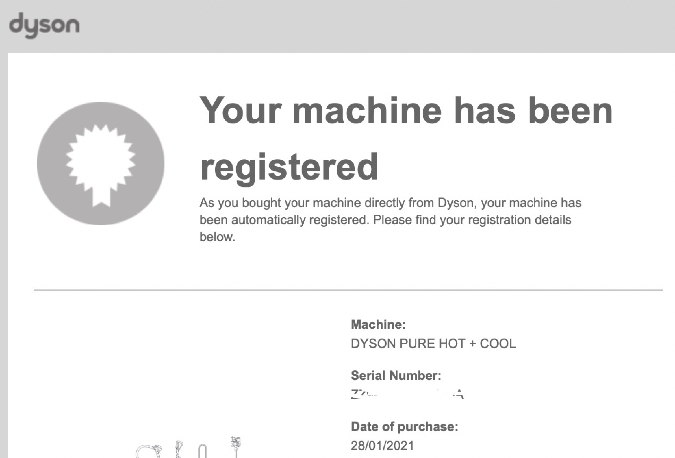Click the 'been automatically registered' text line
Image resolution: width=675 pixels, height=458 pixels.
tap(385, 220)
